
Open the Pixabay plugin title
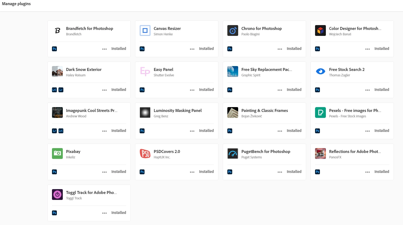pyautogui.click(x=73, y=152)
